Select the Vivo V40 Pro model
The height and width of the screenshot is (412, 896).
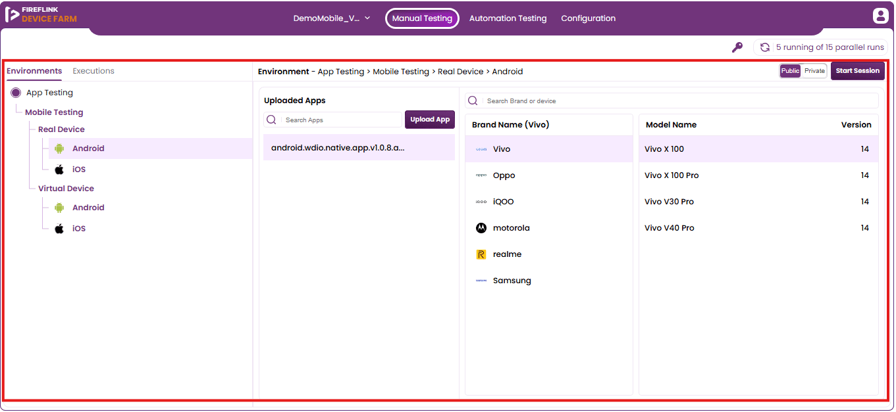[x=758, y=228]
